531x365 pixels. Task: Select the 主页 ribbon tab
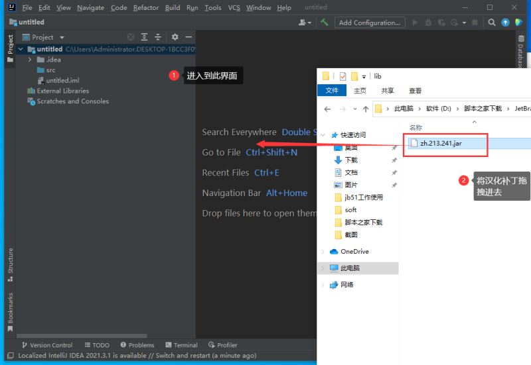tap(360, 91)
